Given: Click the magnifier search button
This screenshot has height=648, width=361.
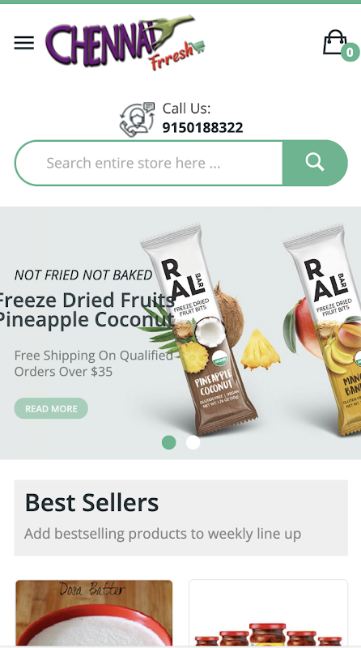Looking at the screenshot, I should [315, 163].
